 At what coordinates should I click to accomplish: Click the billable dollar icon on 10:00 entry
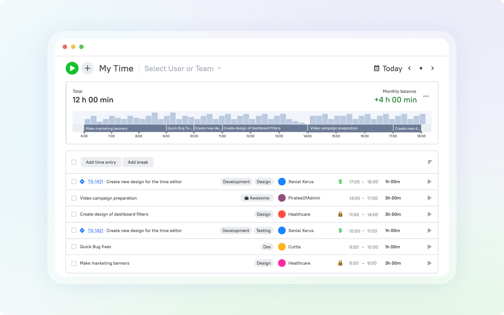pos(340,230)
